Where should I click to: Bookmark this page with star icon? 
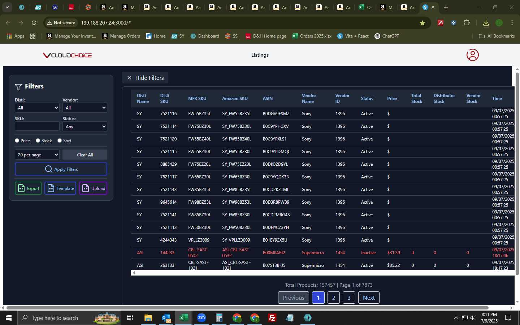pyautogui.click(x=422, y=23)
